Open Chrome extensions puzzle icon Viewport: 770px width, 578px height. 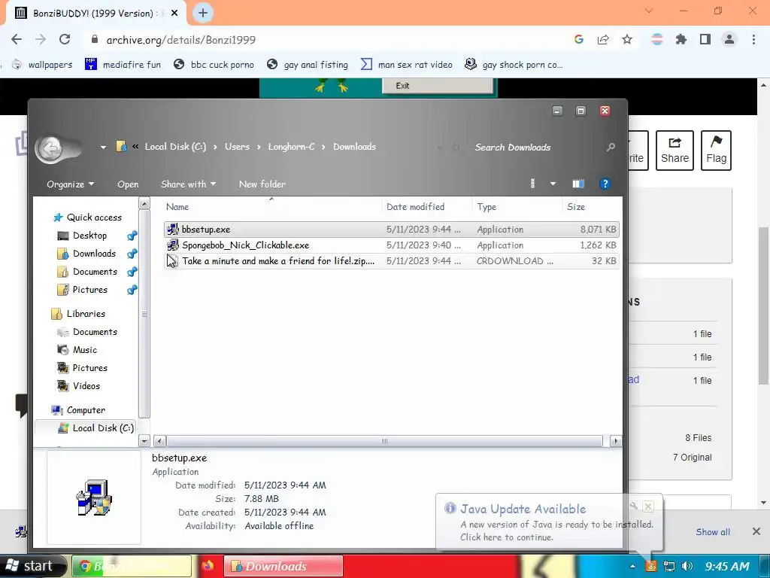coord(681,40)
